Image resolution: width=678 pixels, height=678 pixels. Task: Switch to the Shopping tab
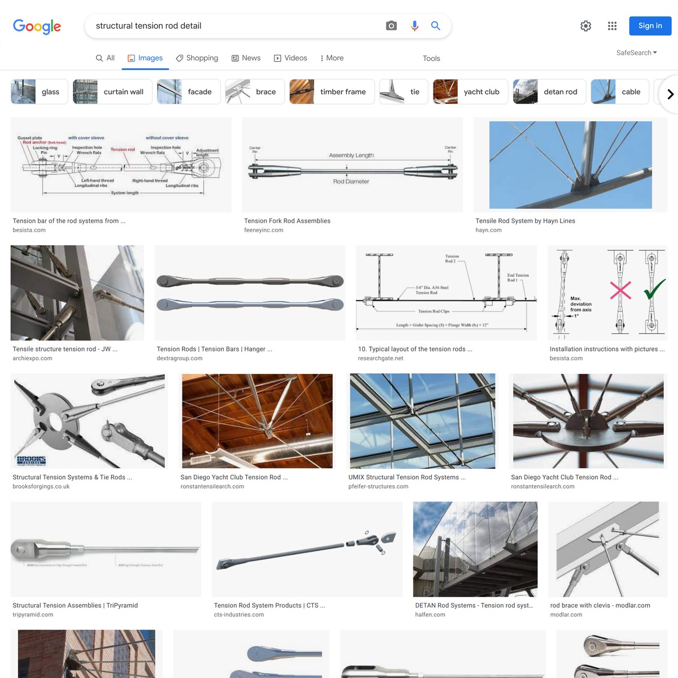point(197,58)
